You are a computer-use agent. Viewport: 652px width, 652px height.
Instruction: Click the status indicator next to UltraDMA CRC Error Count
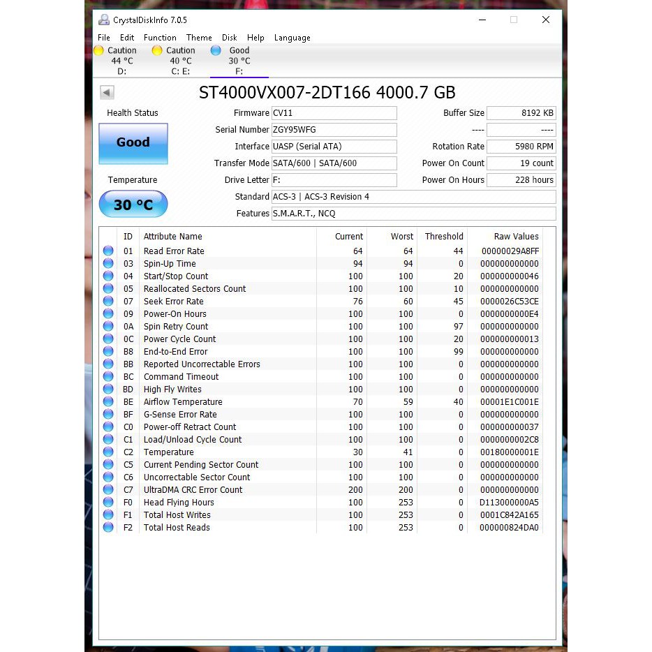[x=108, y=489]
